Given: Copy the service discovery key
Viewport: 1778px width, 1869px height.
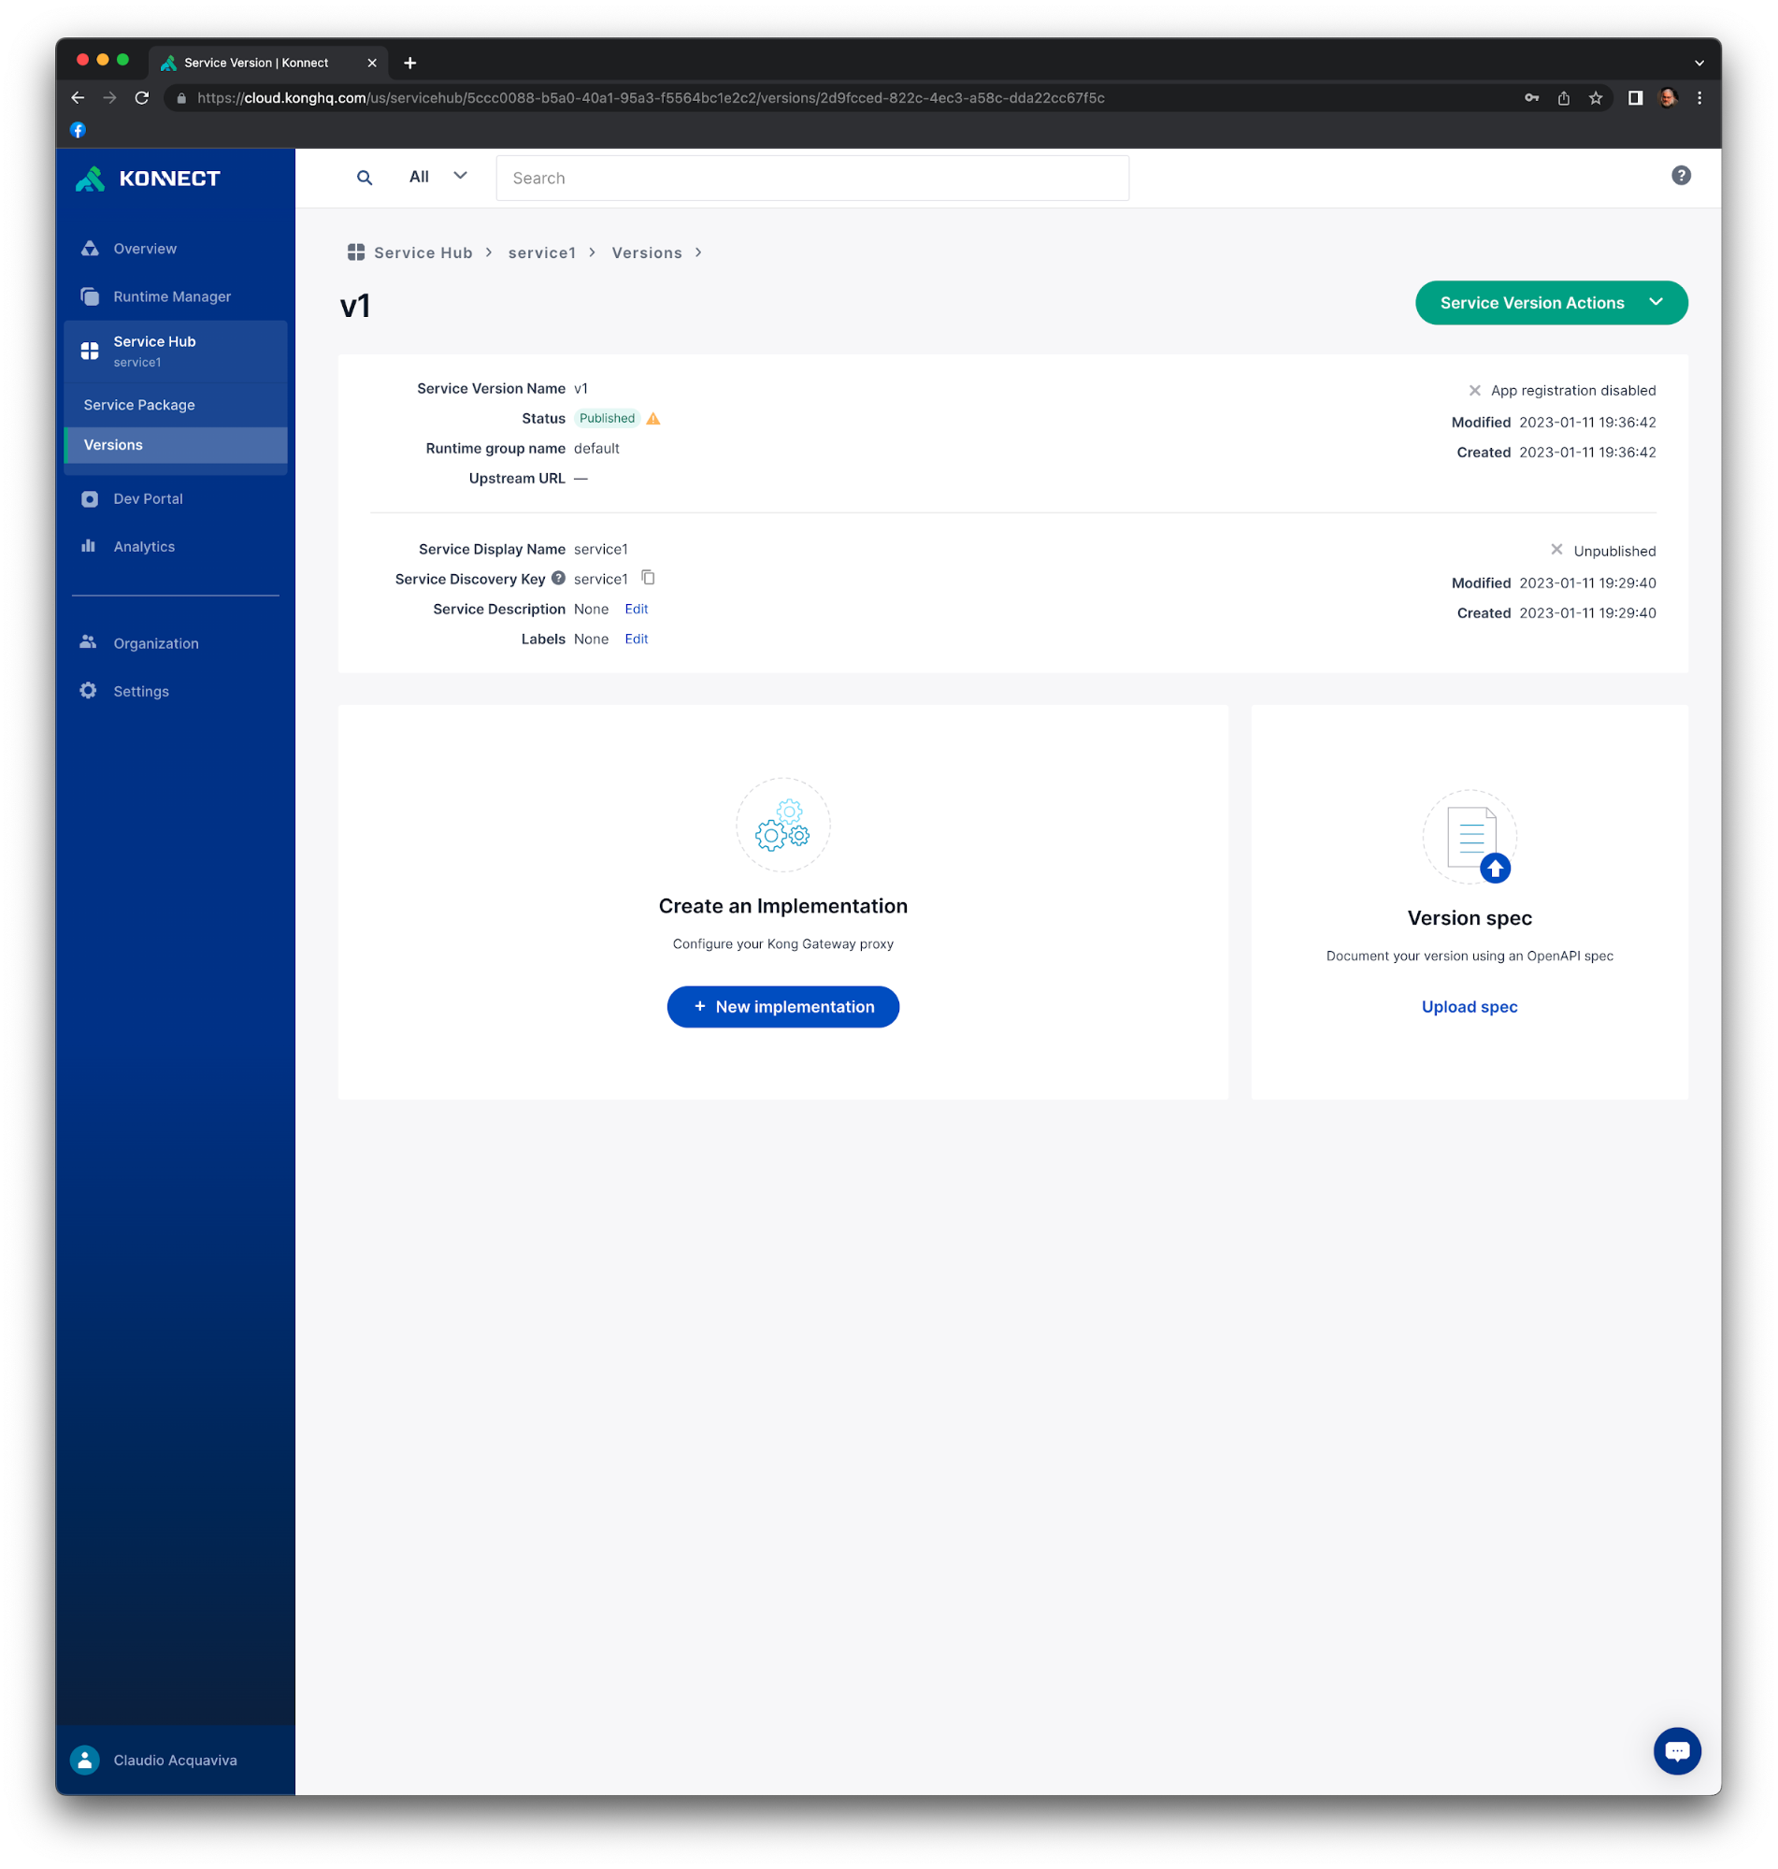Looking at the screenshot, I should point(648,577).
